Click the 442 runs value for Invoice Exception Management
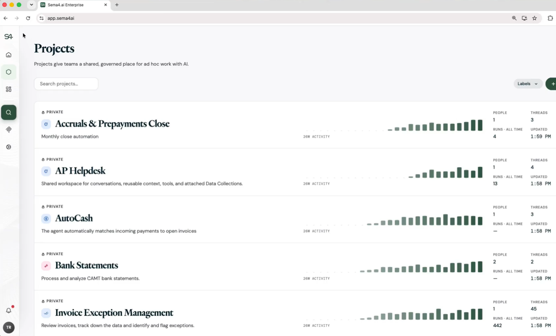Viewport: 556px width, 336px height. coord(498,325)
